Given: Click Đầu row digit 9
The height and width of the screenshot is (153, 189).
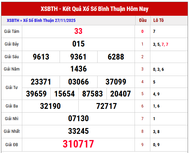Looking at the screenshot, I should pos(142,144).
